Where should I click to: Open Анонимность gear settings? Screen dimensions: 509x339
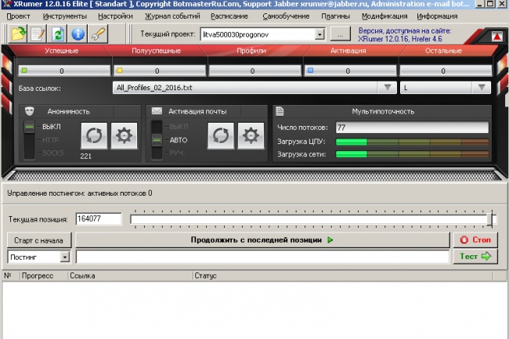tap(124, 135)
